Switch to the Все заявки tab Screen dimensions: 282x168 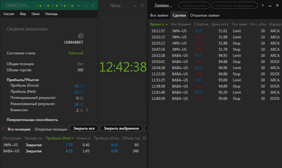coord(159,15)
